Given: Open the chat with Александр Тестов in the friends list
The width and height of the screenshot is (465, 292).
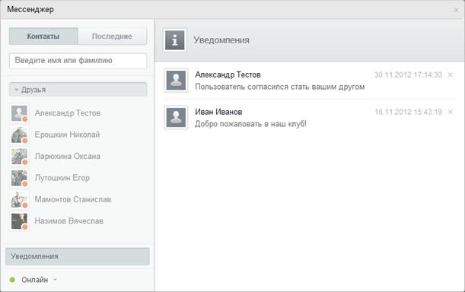Looking at the screenshot, I should pyautogui.click(x=68, y=113).
